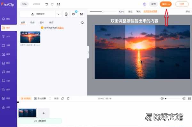
Task: Click the 00:00.0 / 00:13.1 time readout
Action: [x=105, y=99]
